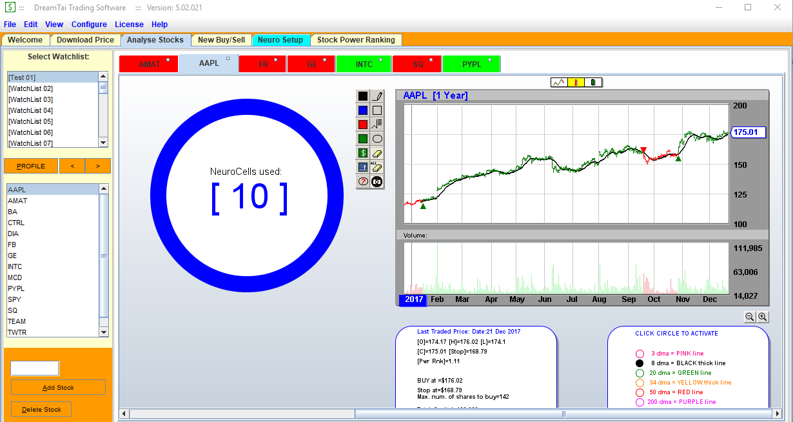Click the small square on GE tab

coord(324,60)
